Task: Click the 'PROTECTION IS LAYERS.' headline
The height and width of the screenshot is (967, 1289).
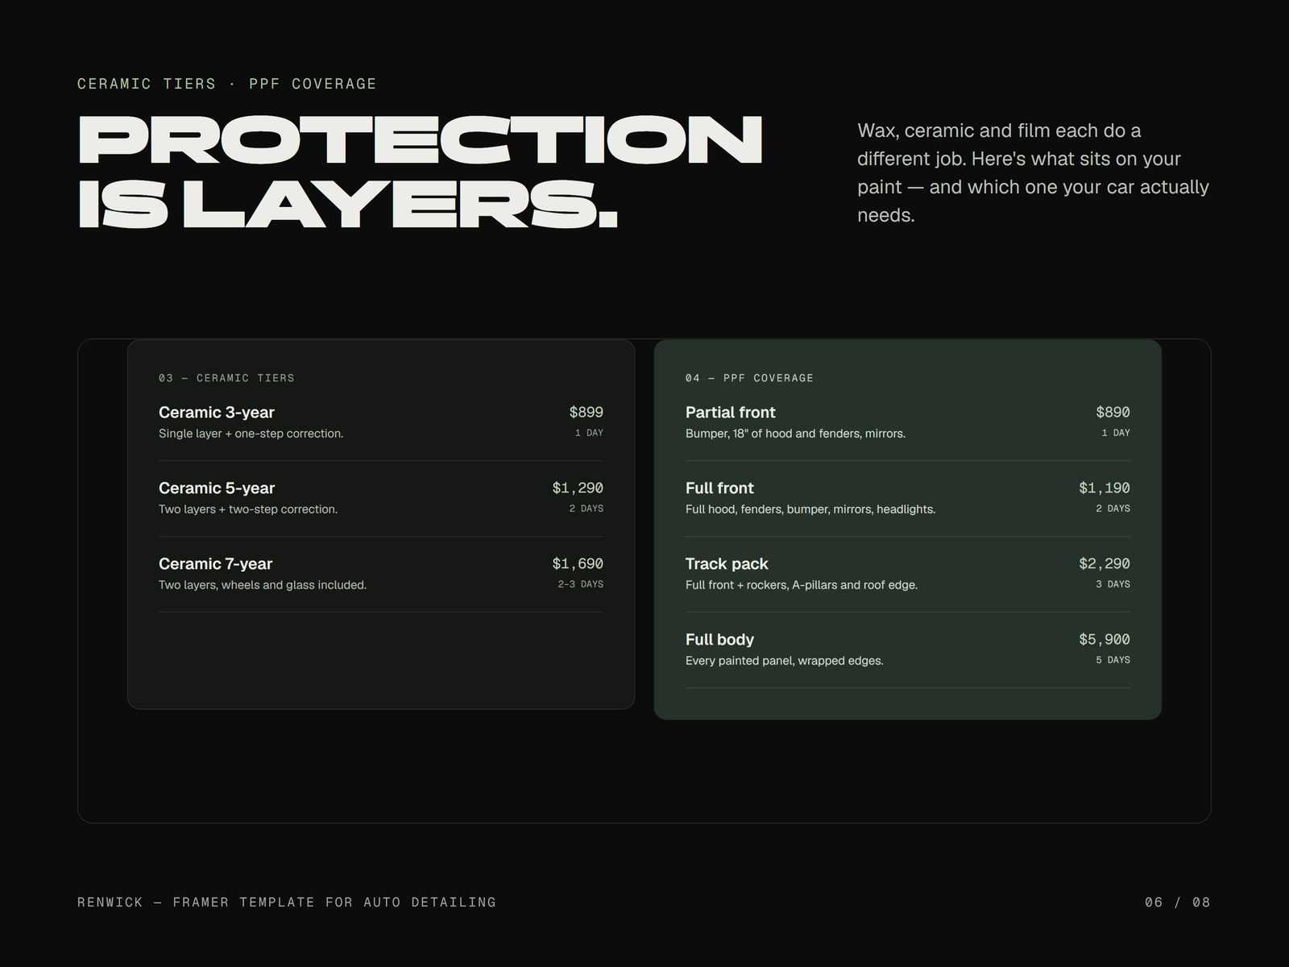Action: 420,172
